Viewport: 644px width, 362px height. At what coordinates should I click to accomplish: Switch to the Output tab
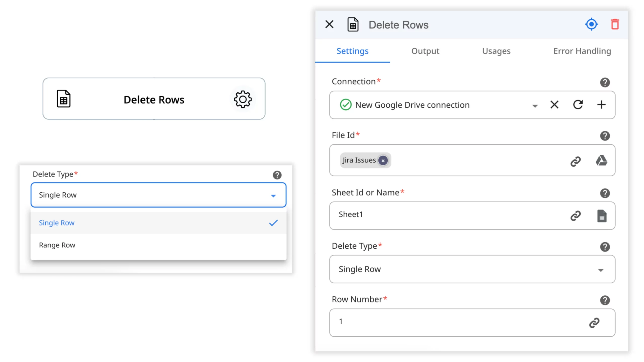425,51
